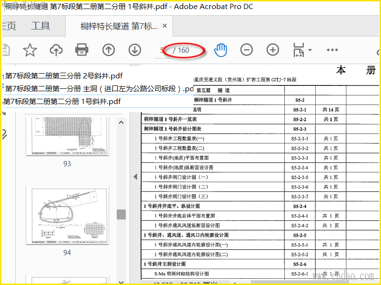The width and height of the screenshot is (381, 285).
Task: Go to next page with down arrow
Action: click(x=135, y=50)
